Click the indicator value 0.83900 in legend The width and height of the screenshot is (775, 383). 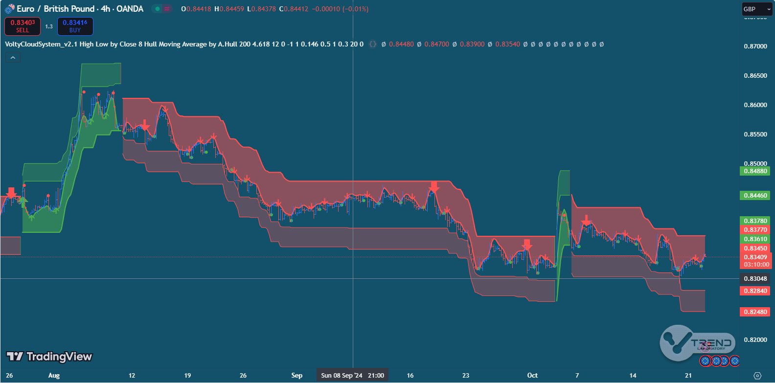point(472,44)
